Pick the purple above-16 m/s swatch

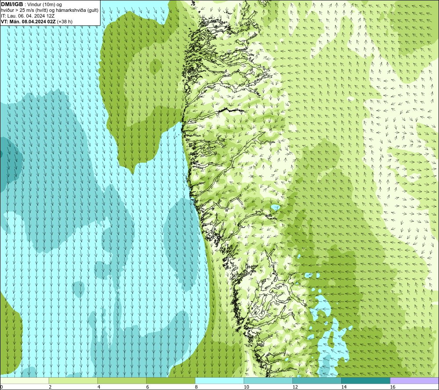click(x=415, y=381)
